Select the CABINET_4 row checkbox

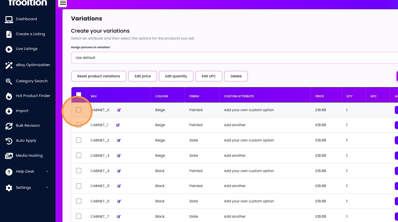click(79, 171)
